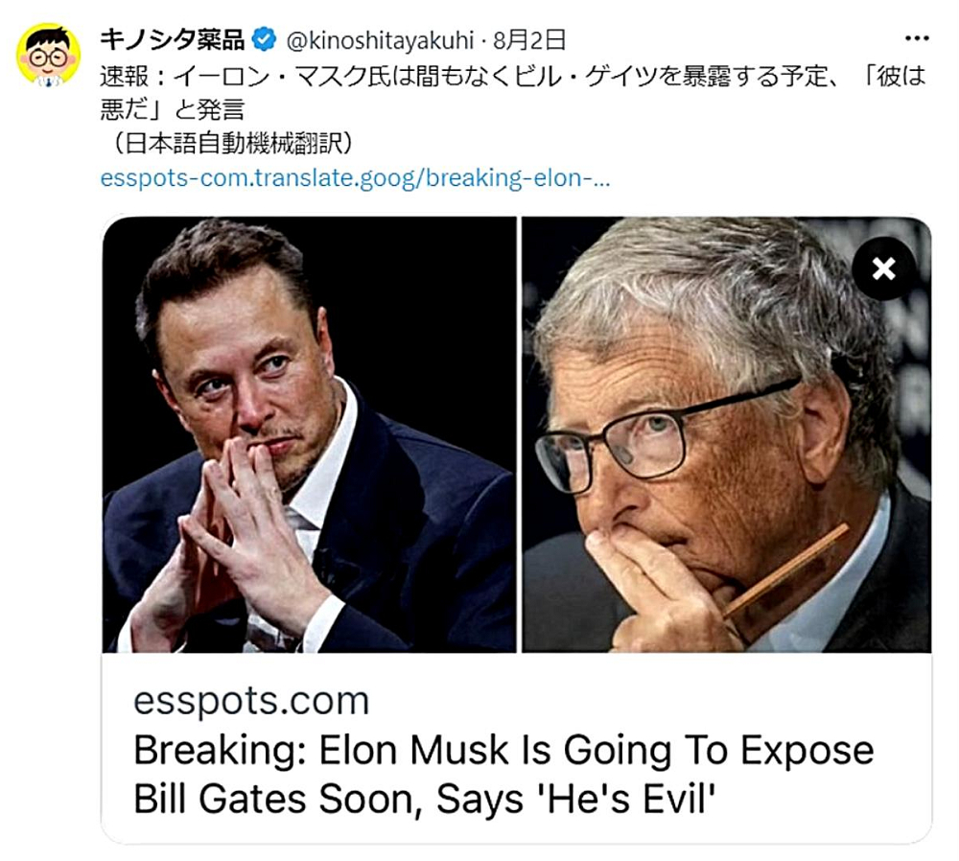
Task: Dismiss the card with the X button
Action: pos(883,268)
